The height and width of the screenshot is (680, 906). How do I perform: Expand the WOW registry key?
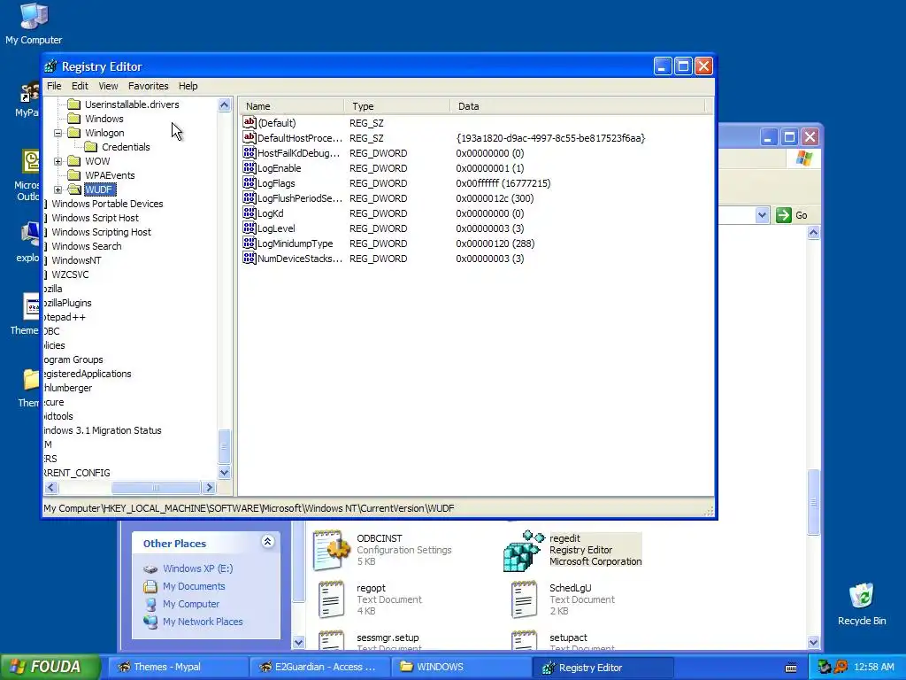pos(58,161)
